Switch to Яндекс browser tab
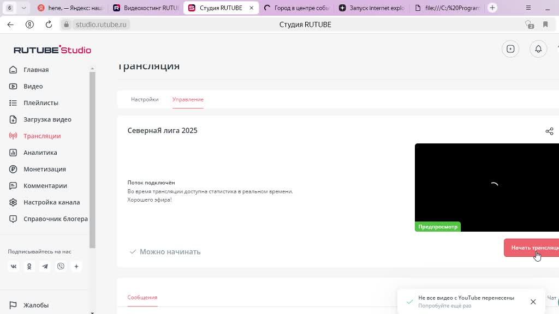 click(x=70, y=8)
